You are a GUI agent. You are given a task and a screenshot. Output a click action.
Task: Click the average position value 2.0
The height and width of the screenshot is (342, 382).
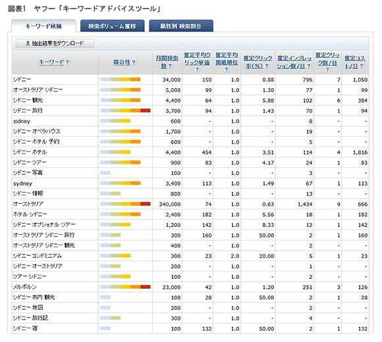pyautogui.click(x=235, y=256)
